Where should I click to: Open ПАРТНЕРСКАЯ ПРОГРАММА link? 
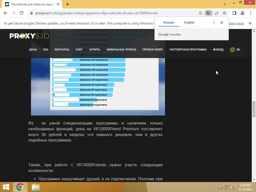(188, 49)
